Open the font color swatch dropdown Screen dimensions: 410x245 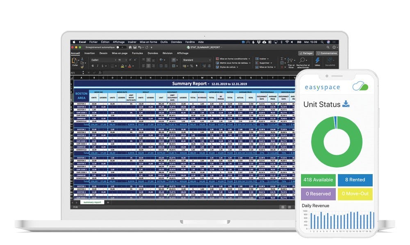[x=133, y=65]
